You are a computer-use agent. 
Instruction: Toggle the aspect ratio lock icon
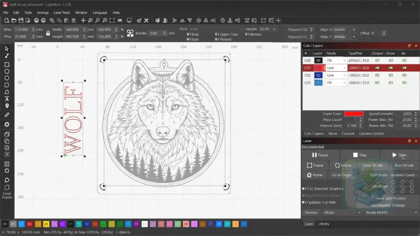(x=48, y=33)
